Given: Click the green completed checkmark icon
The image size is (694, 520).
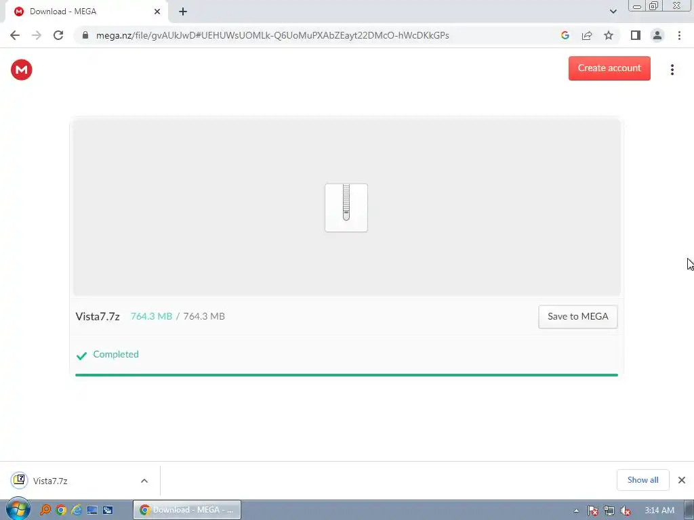Looking at the screenshot, I should point(81,355).
